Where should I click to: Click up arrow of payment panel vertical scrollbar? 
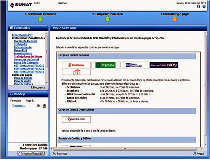click(x=205, y=33)
